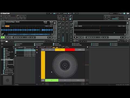Image resolution: width=130 pixels, height=98 pixels.
Task: Step loop sizes right on Deck B
Action: point(108,37)
